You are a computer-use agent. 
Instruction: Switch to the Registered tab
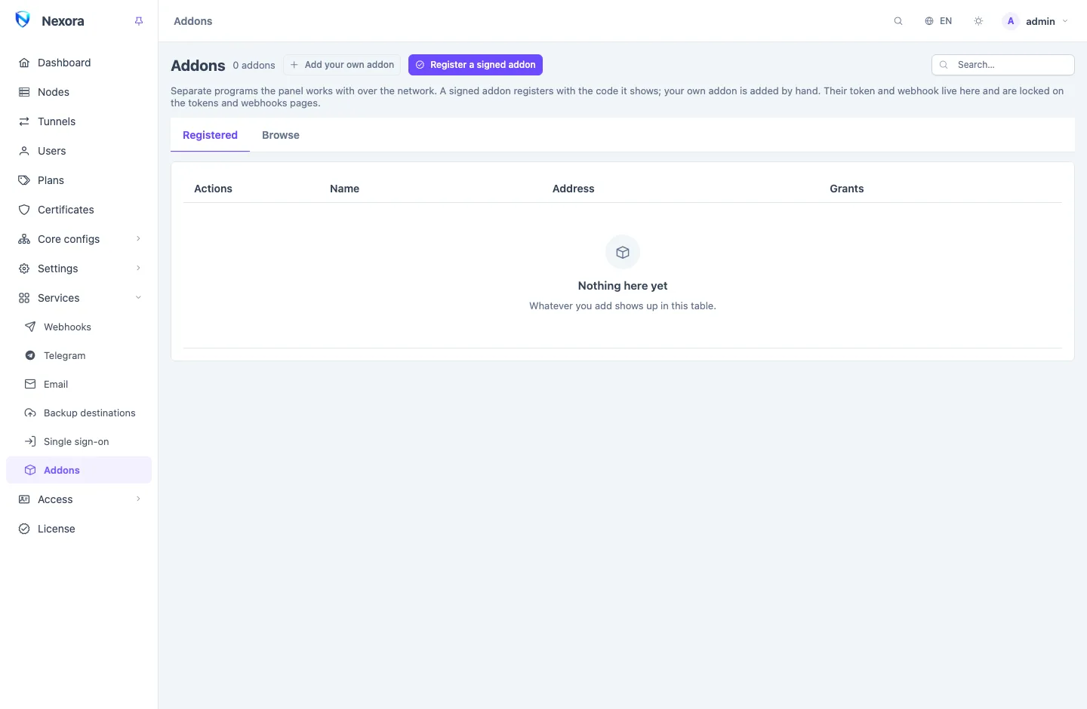tap(210, 135)
